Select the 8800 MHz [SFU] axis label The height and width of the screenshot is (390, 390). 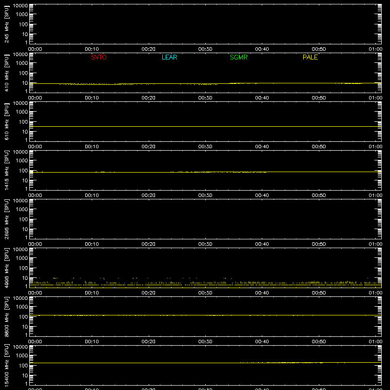coord(6,316)
